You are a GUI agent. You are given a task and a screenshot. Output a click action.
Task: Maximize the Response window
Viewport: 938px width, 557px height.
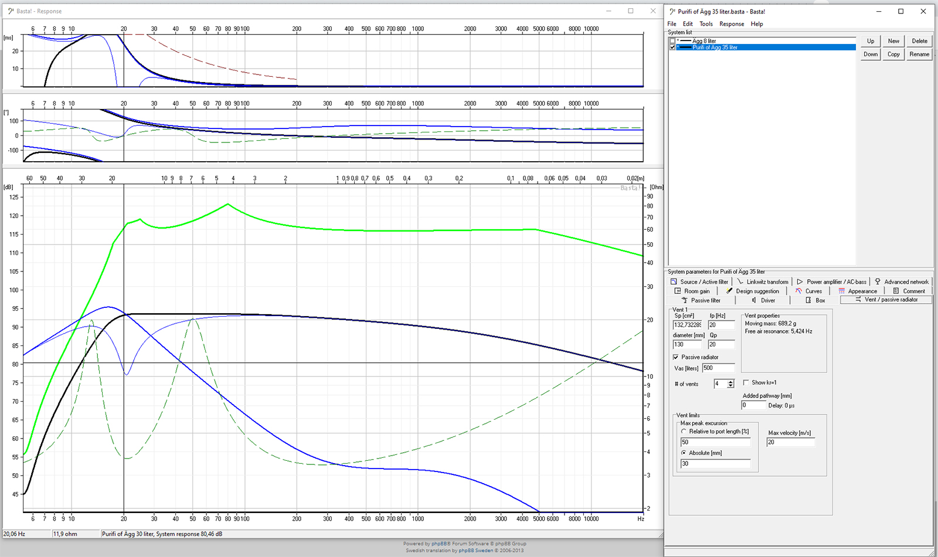click(x=631, y=11)
